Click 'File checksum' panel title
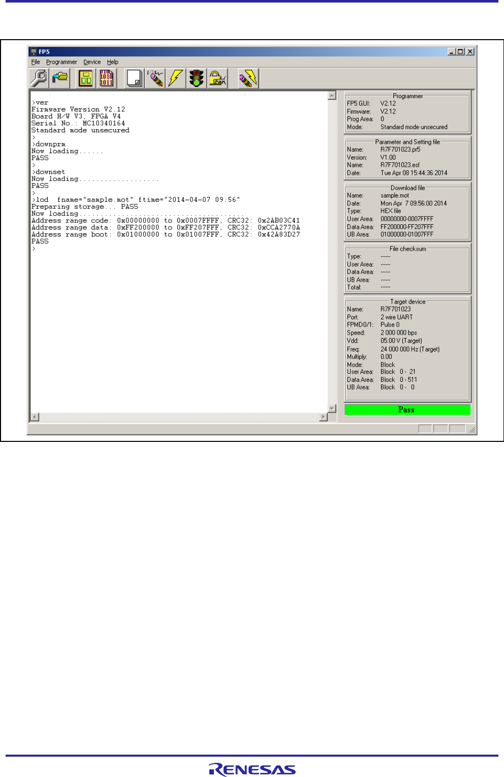504x777 pixels. 408,249
